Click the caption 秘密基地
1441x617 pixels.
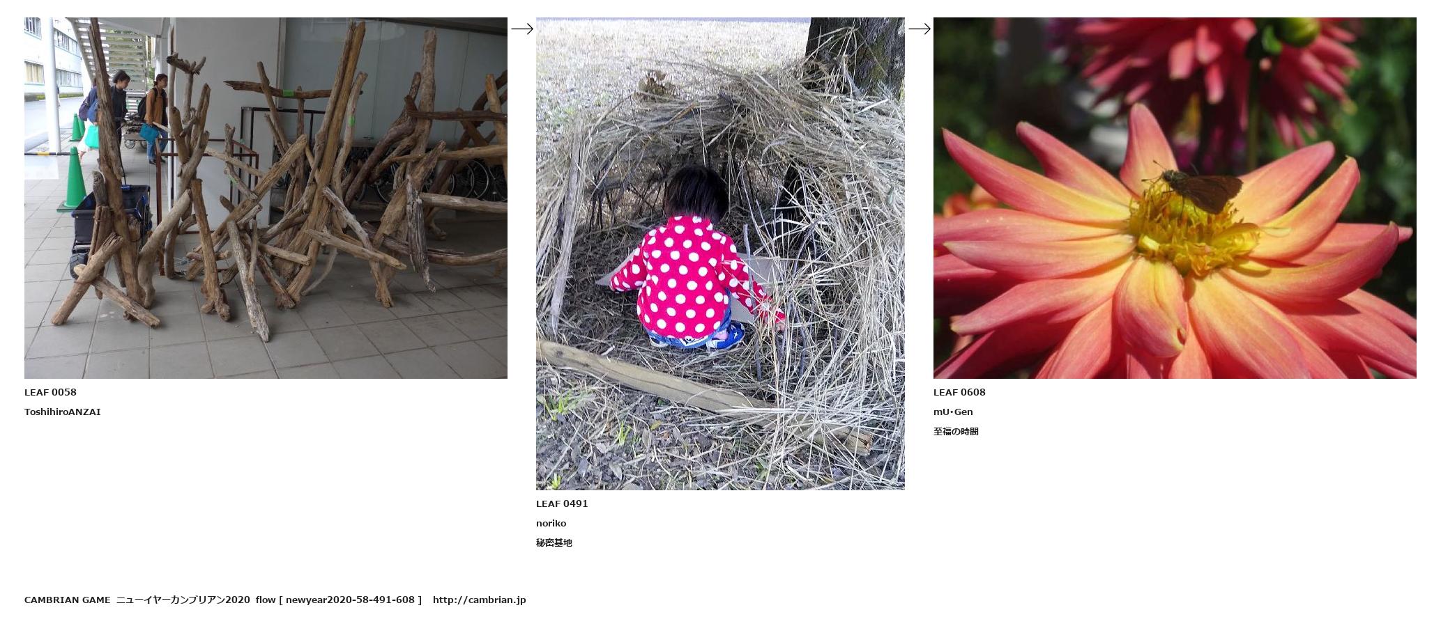(554, 542)
